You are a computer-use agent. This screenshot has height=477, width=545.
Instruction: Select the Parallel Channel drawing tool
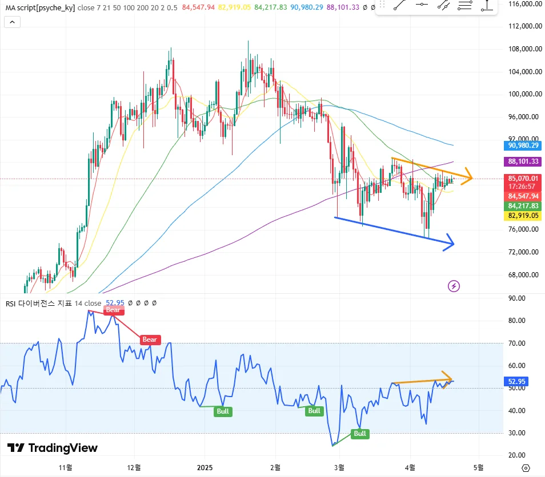point(443,5)
